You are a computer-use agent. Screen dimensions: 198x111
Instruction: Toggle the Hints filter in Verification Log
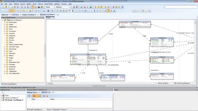point(40,96)
